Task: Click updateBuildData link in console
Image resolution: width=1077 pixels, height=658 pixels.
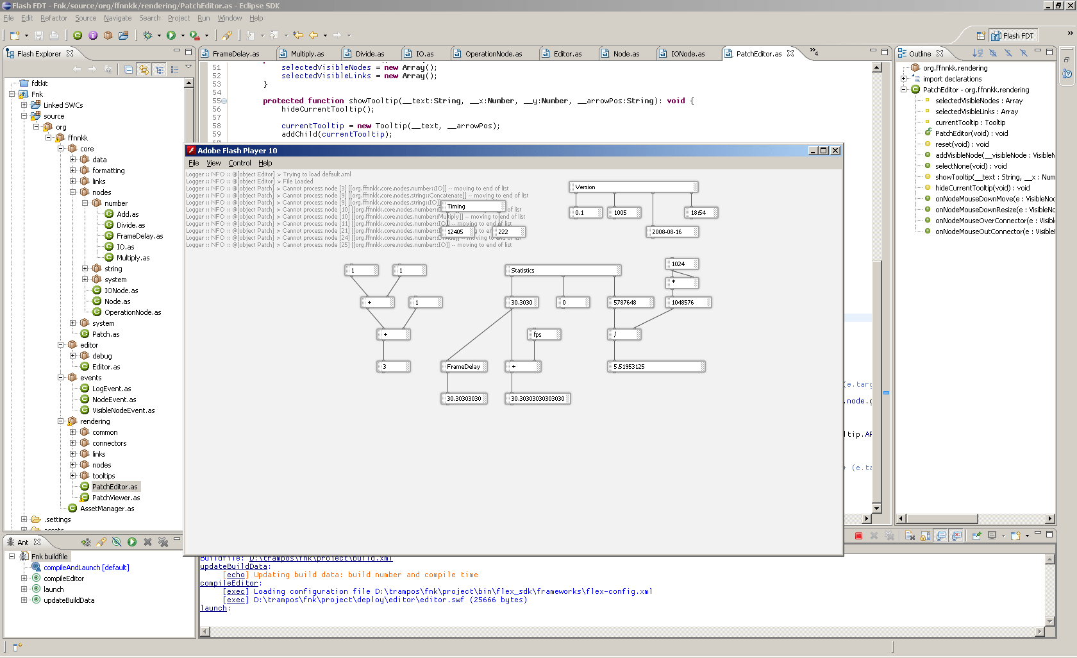Action: click(233, 566)
